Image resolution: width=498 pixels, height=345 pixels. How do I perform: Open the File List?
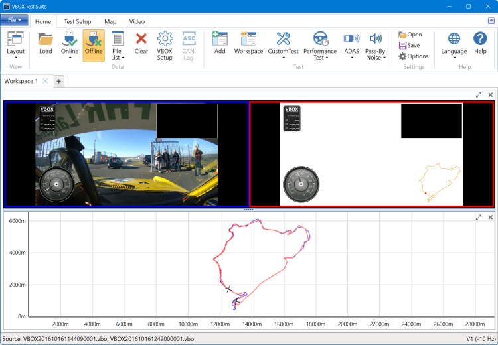pos(118,45)
